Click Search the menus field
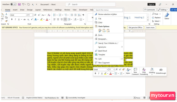 108,10
